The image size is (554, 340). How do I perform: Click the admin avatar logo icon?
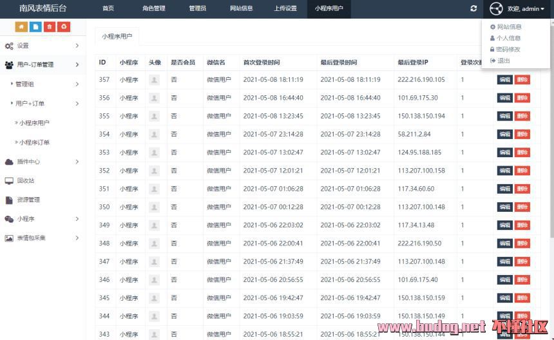click(x=496, y=9)
